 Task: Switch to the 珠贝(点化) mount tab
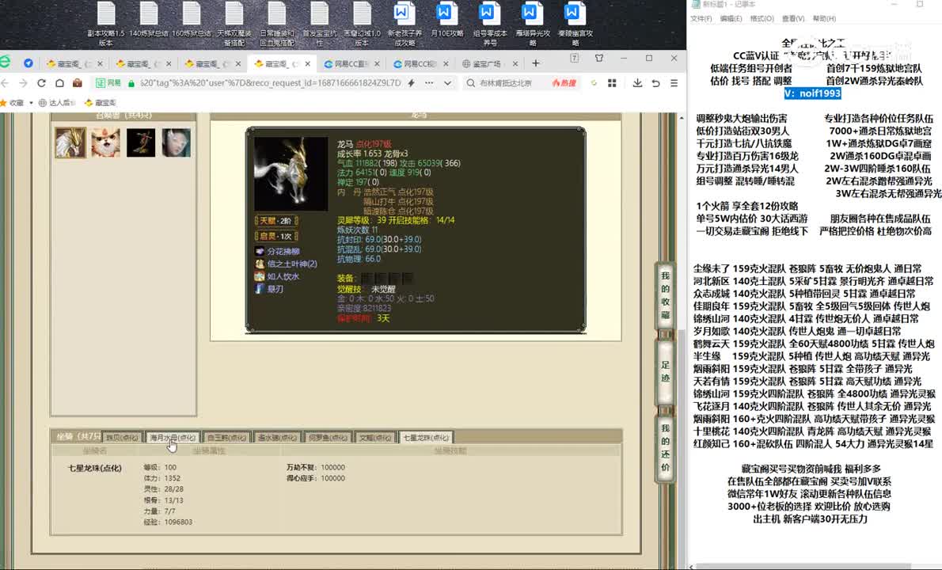coord(122,437)
